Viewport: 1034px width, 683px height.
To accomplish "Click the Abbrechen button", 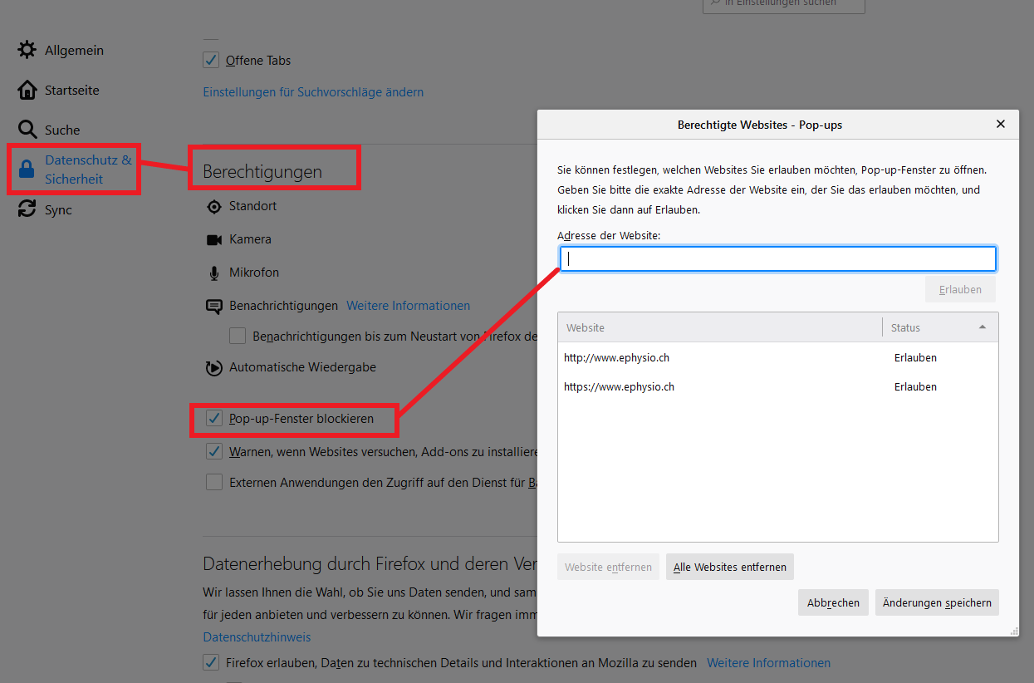I will (833, 602).
